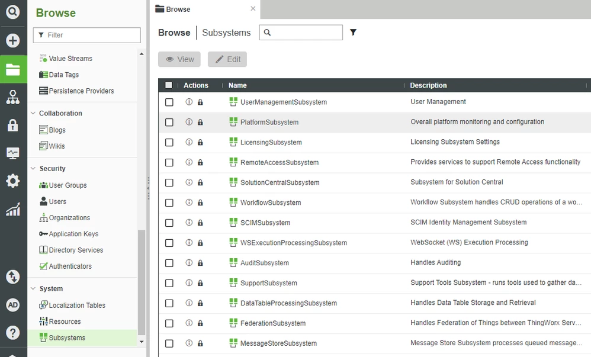Image resolution: width=591 pixels, height=357 pixels.
Task: Click the AD user avatar icon
Action: click(13, 305)
